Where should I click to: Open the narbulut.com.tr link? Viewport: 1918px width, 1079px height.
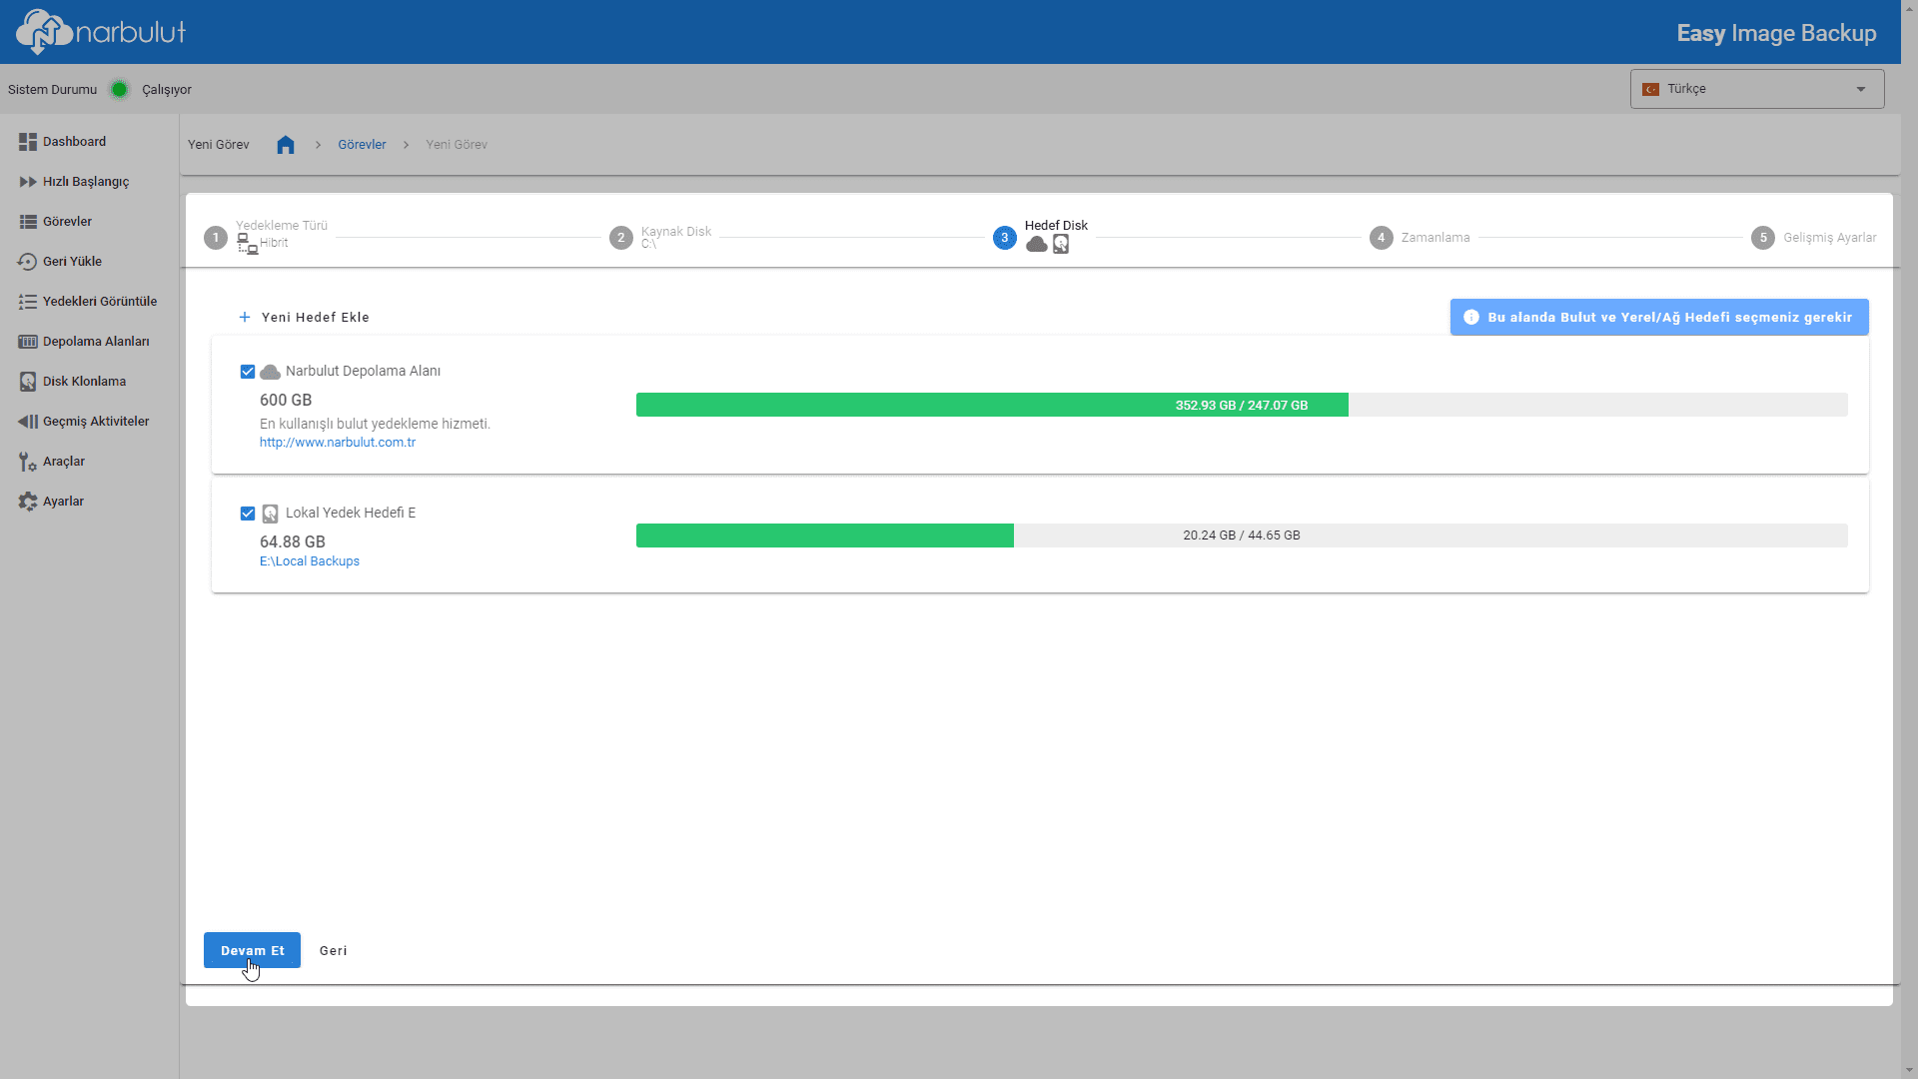[338, 443]
